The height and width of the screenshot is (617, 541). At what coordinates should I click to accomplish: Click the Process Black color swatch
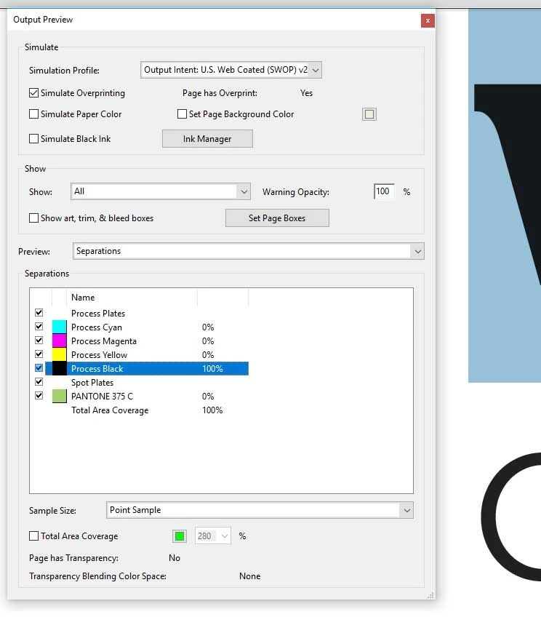(x=60, y=368)
